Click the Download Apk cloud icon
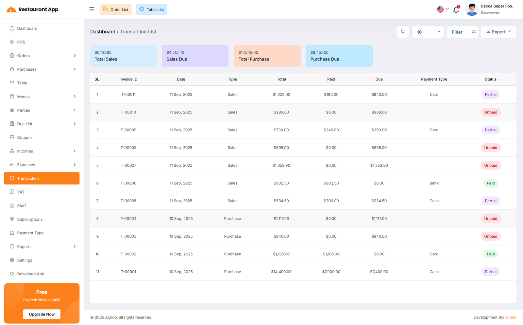 click(12, 274)
